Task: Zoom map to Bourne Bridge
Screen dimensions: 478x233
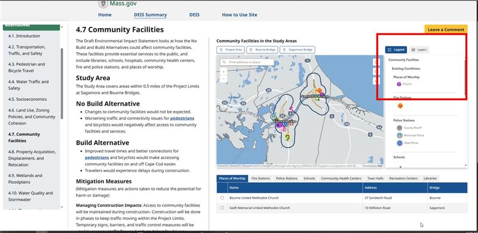Action: pyautogui.click(x=262, y=50)
